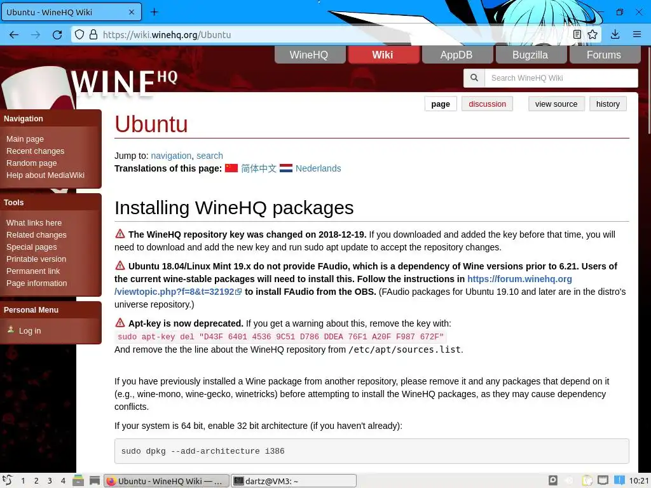Open the WineHQ top tab
651x488 pixels.
pos(310,55)
